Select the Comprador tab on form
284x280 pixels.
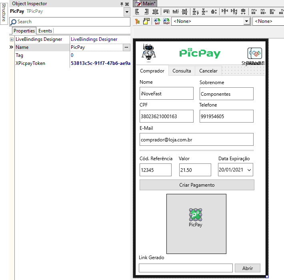pos(152,71)
